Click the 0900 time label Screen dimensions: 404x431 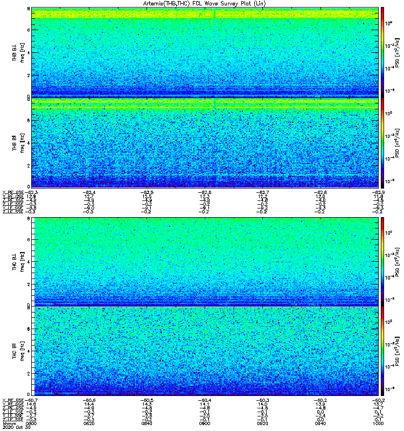click(x=205, y=423)
